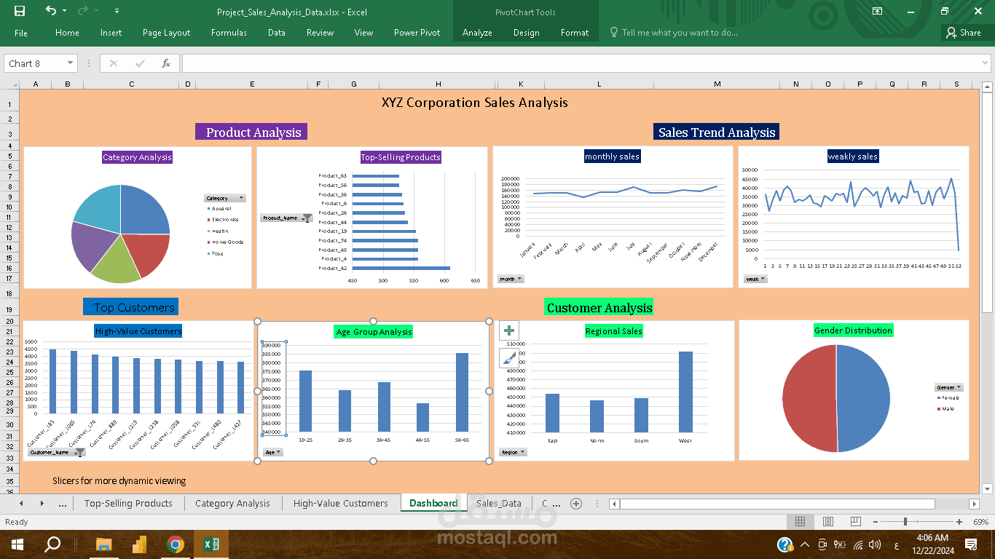
Task: Switch to the Review tab
Action: [x=320, y=33]
